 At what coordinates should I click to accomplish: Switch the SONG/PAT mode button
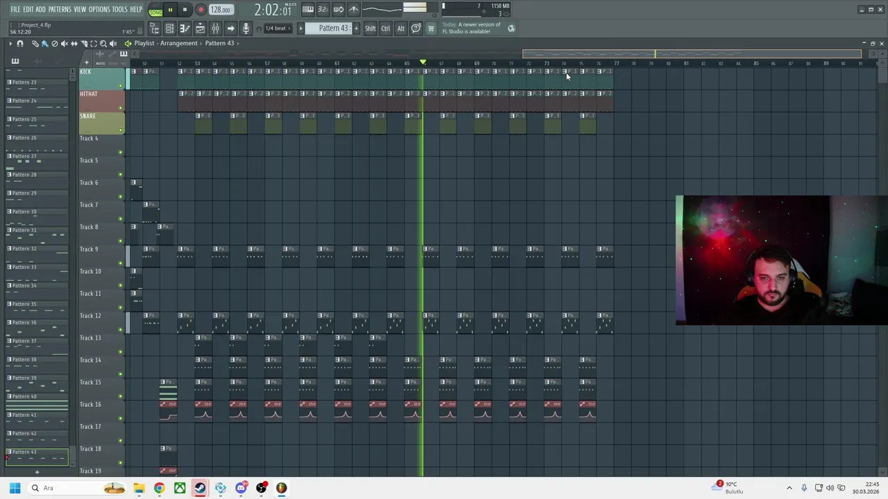click(155, 10)
